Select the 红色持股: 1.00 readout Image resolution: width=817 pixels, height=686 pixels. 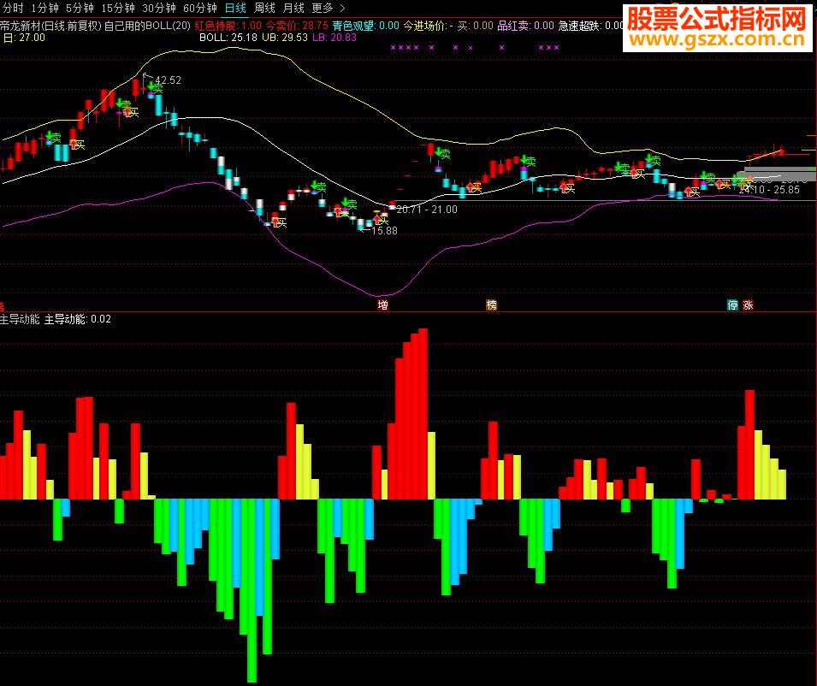[228, 26]
